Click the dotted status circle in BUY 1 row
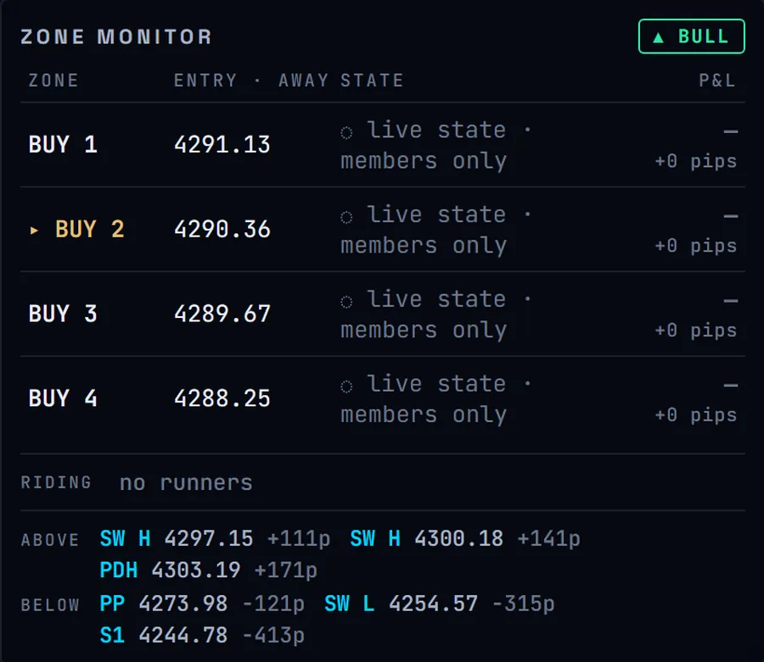This screenshot has height=662, width=764. [346, 132]
